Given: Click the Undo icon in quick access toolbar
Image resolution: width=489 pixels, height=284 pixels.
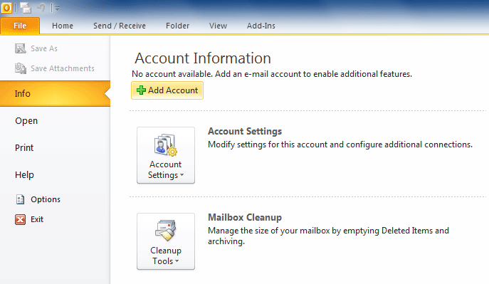Looking at the screenshot, I should pyautogui.click(x=41, y=8).
